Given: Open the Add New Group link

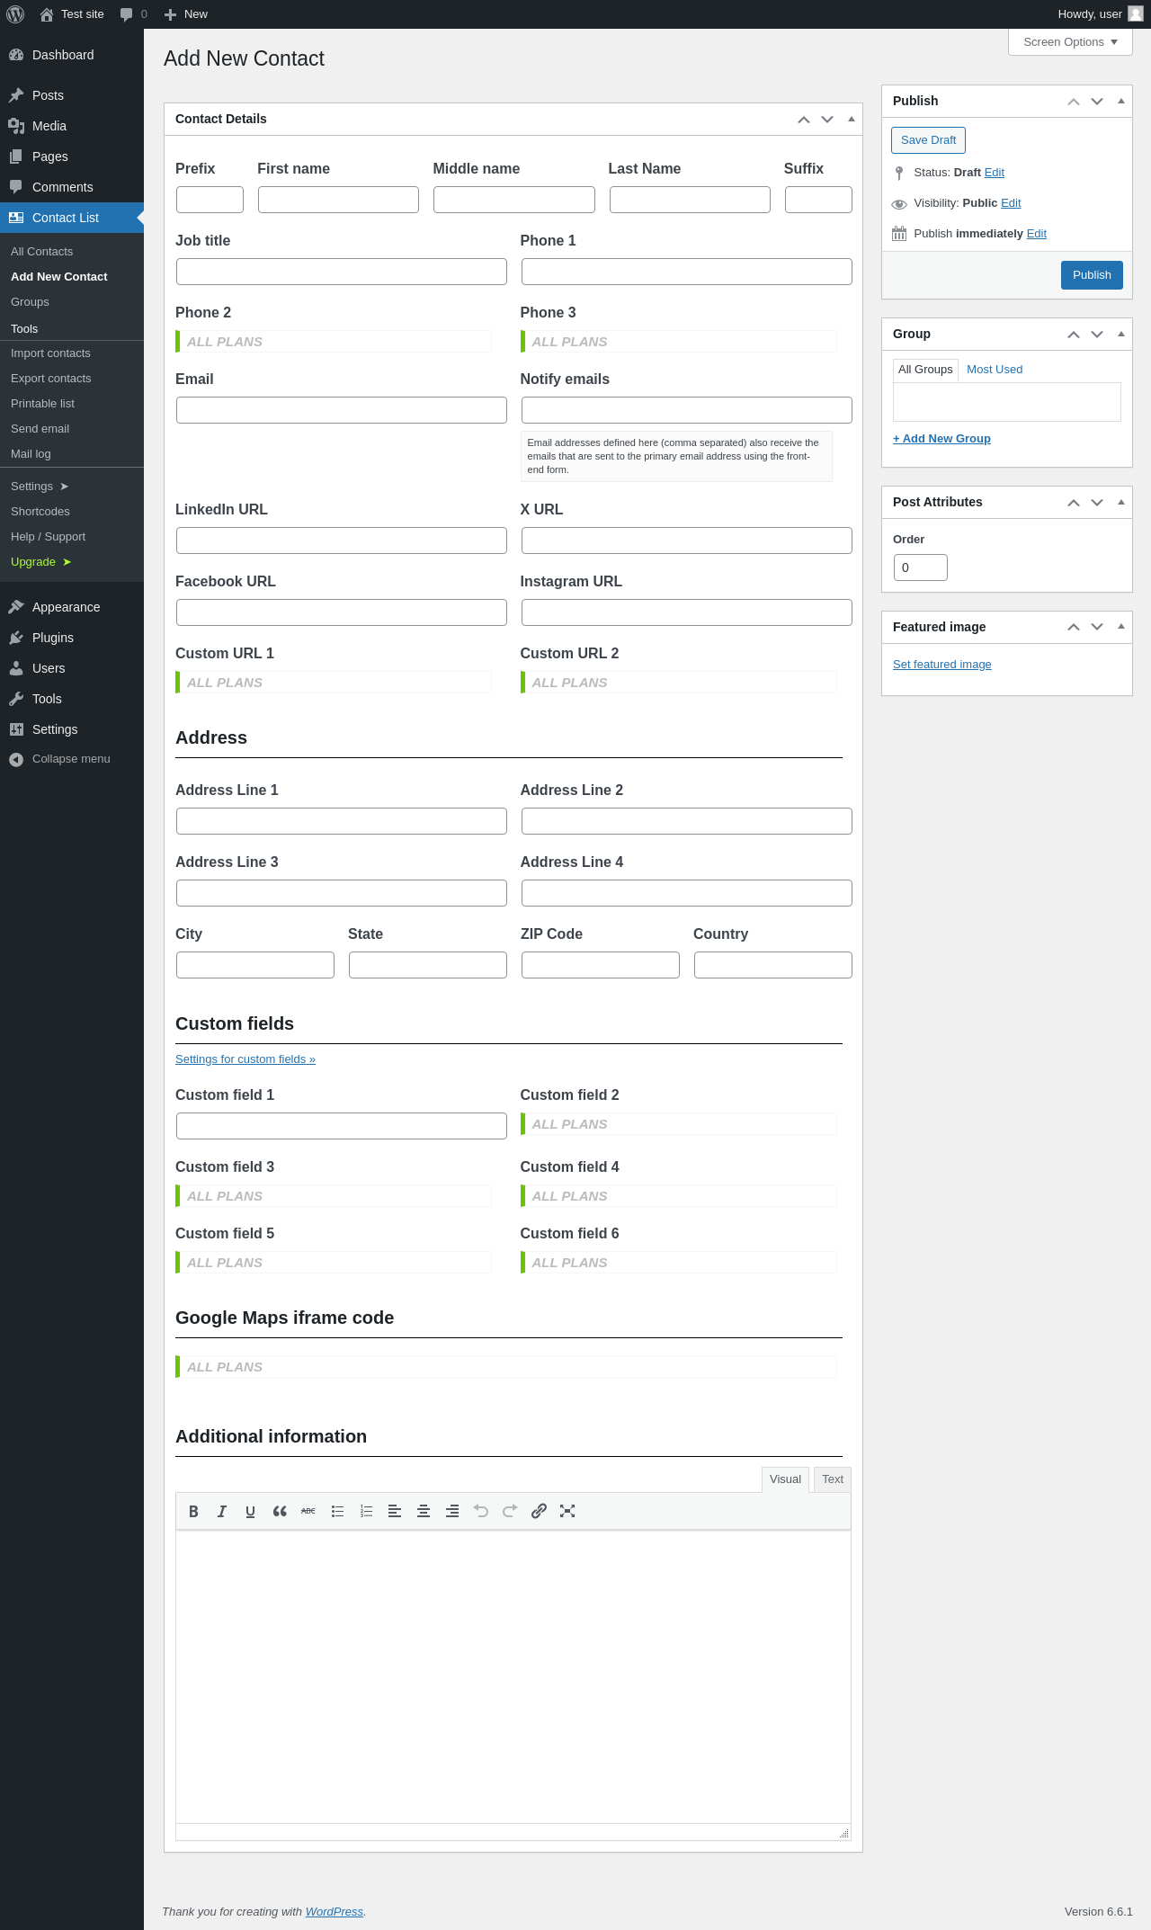Looking at the screenshot, I should pyautogui.click(x=941, y=439).
